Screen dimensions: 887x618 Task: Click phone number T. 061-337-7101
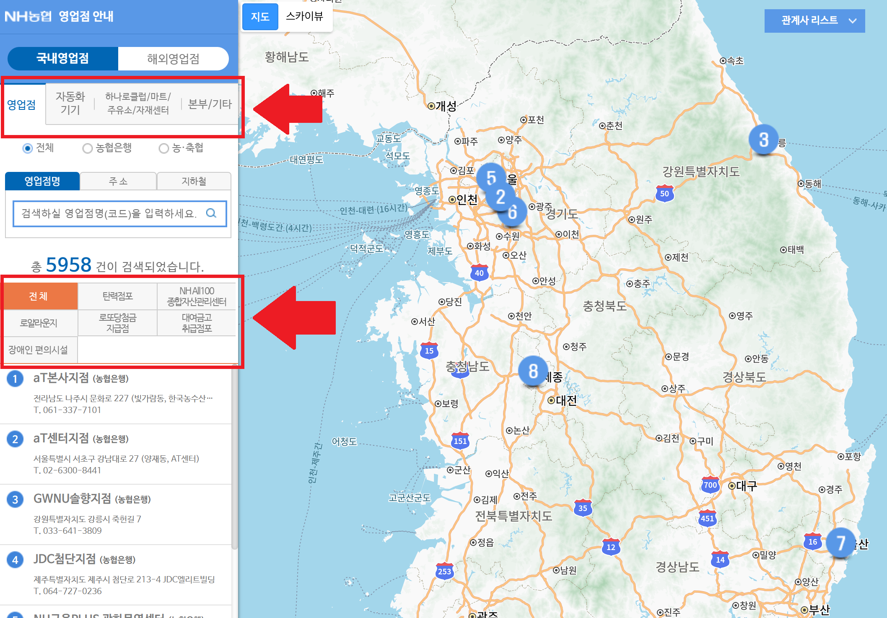(67, 410)
